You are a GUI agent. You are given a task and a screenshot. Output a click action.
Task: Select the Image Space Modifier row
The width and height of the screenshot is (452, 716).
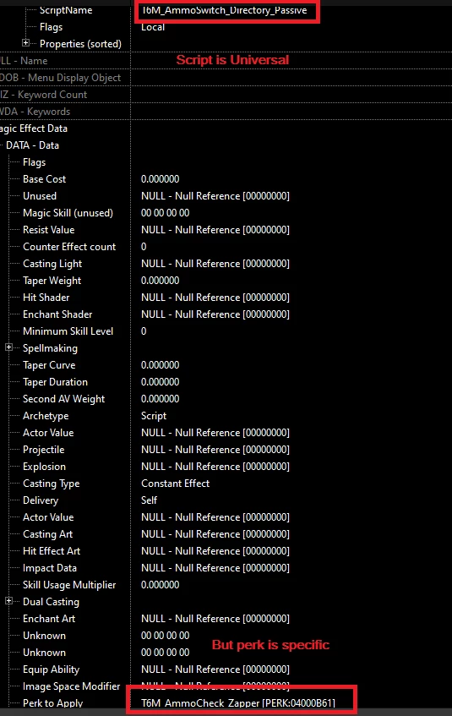[x=226, y=686]
